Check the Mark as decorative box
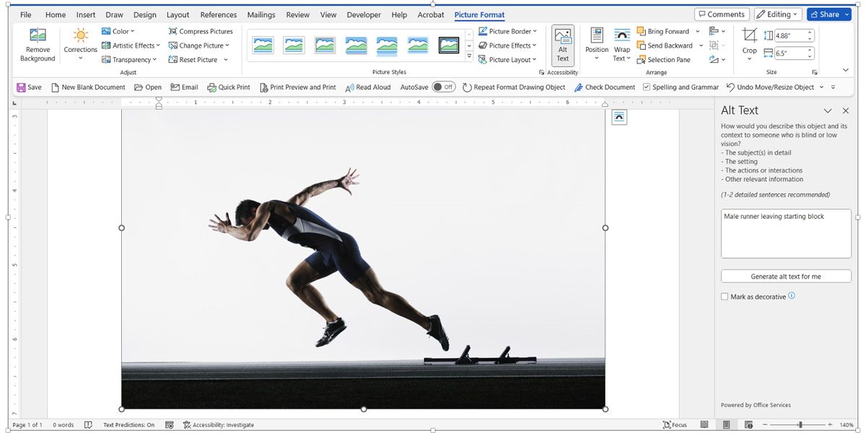The width and height of the screenshot is (866, 433). click(725, 297)
